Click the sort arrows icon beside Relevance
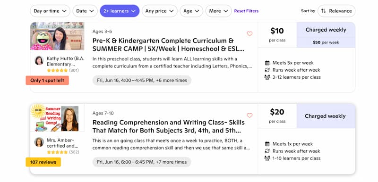Image resolution: width=378 pixels, height=182 pixels. point(324,11)
